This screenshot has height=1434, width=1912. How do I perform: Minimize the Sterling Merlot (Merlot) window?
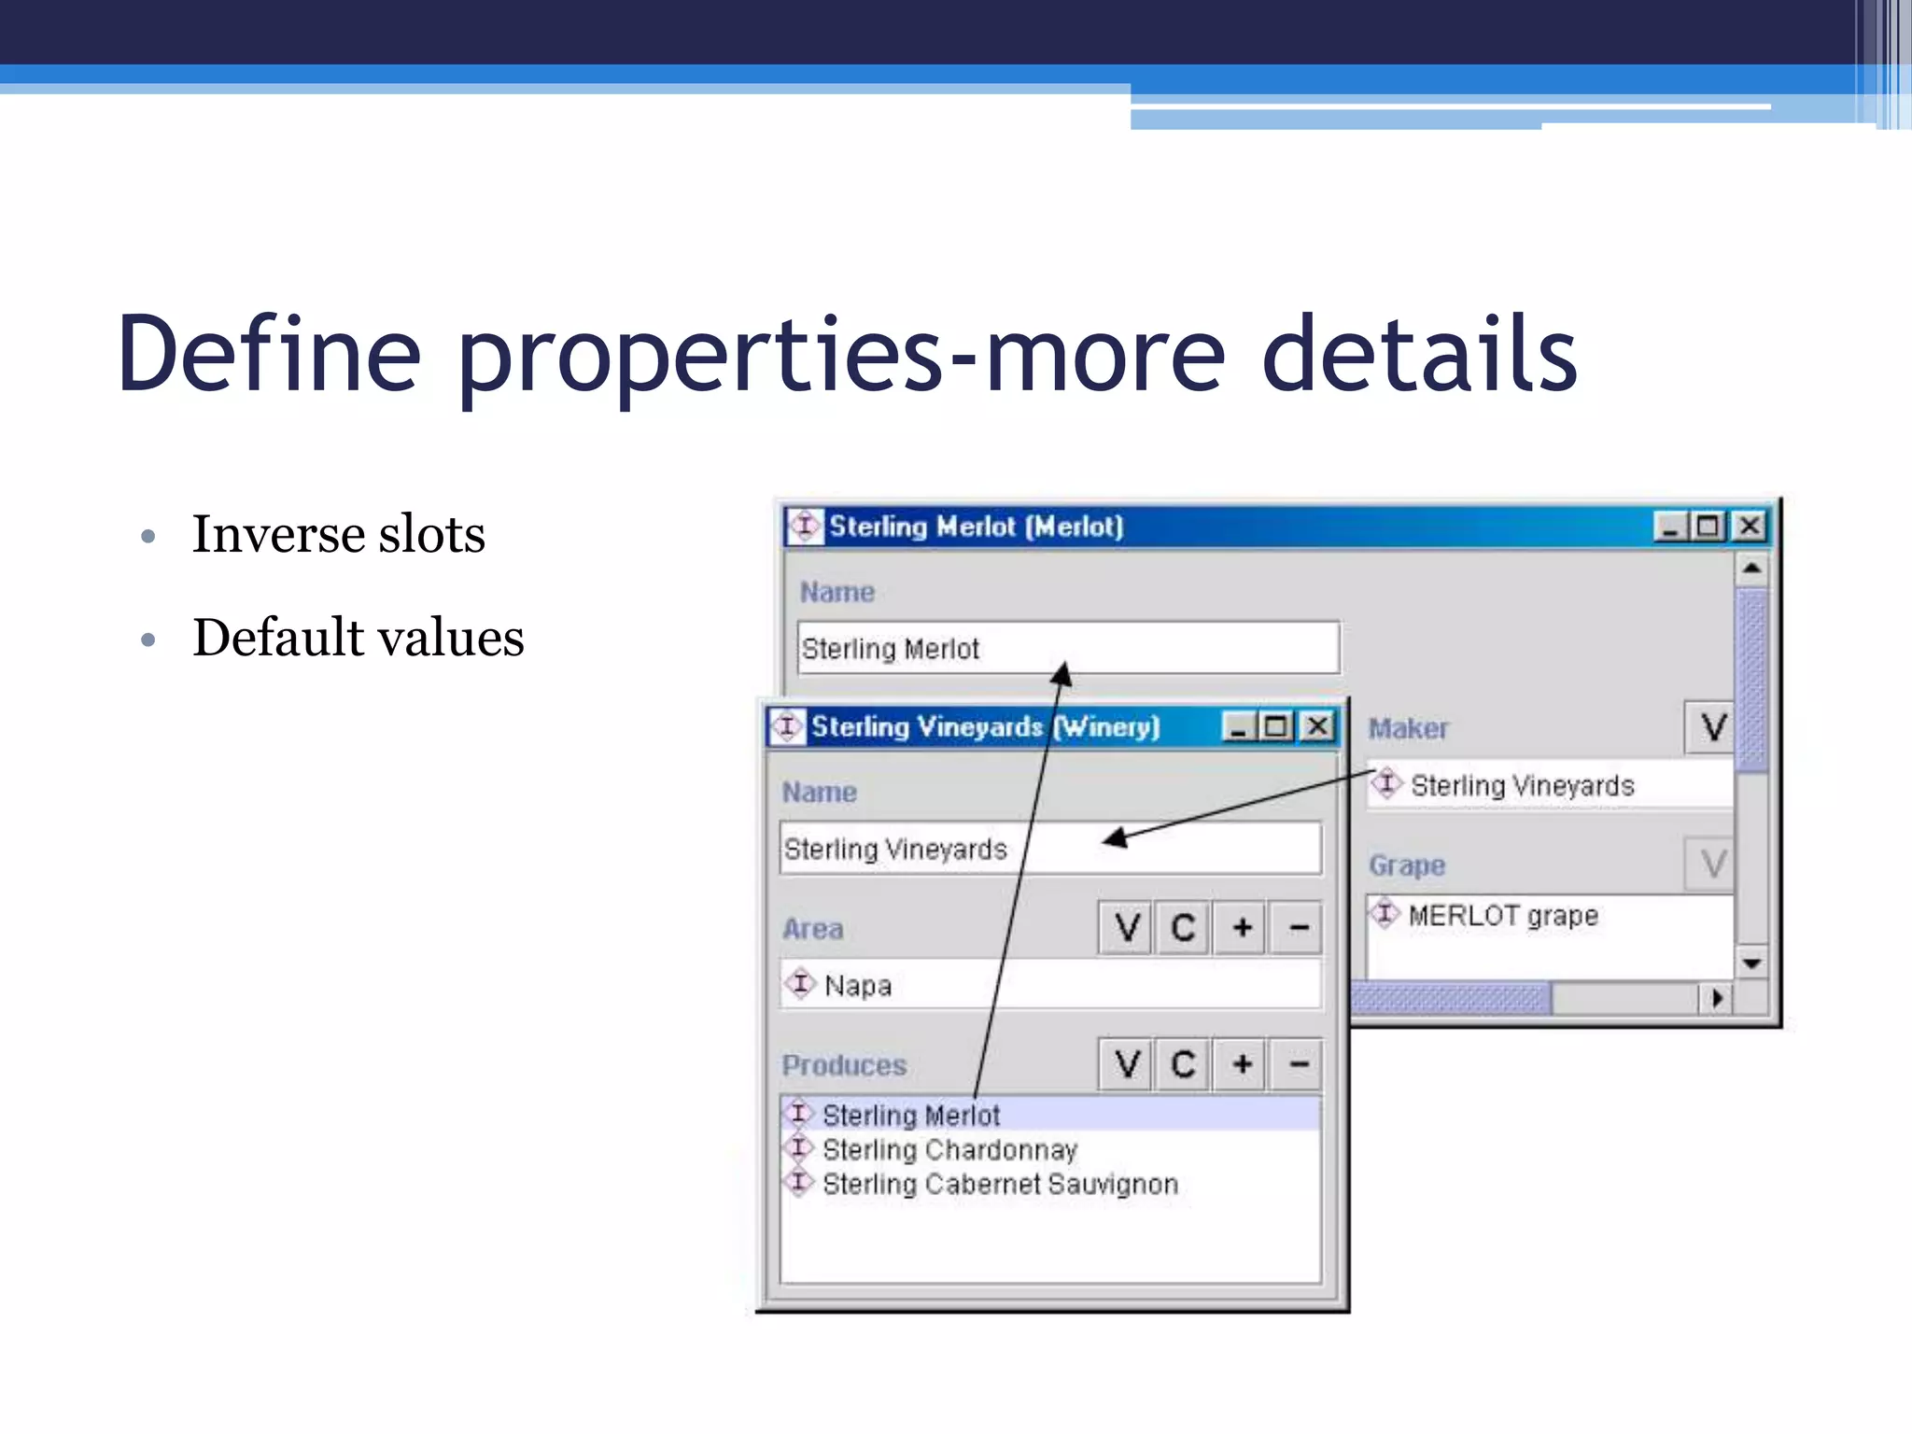point(1669,527)
